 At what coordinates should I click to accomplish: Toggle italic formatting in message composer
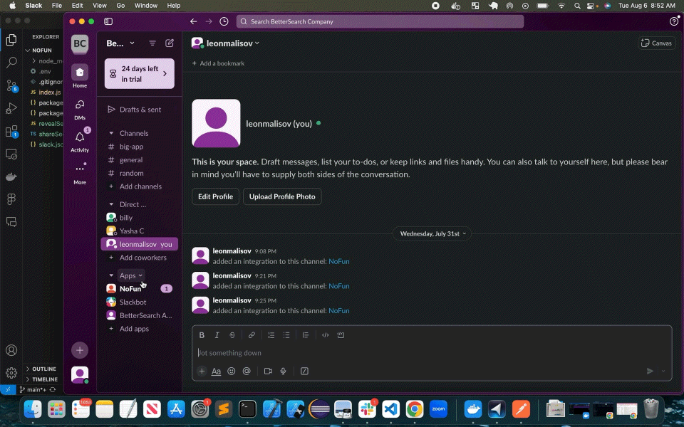tap(217, 335)
